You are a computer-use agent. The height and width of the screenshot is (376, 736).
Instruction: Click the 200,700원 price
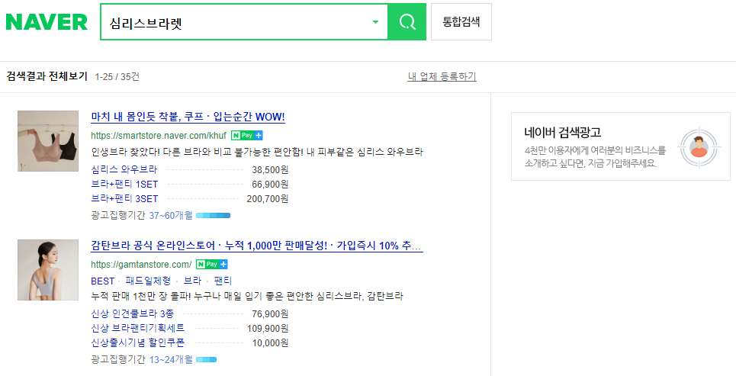point(268,198)
